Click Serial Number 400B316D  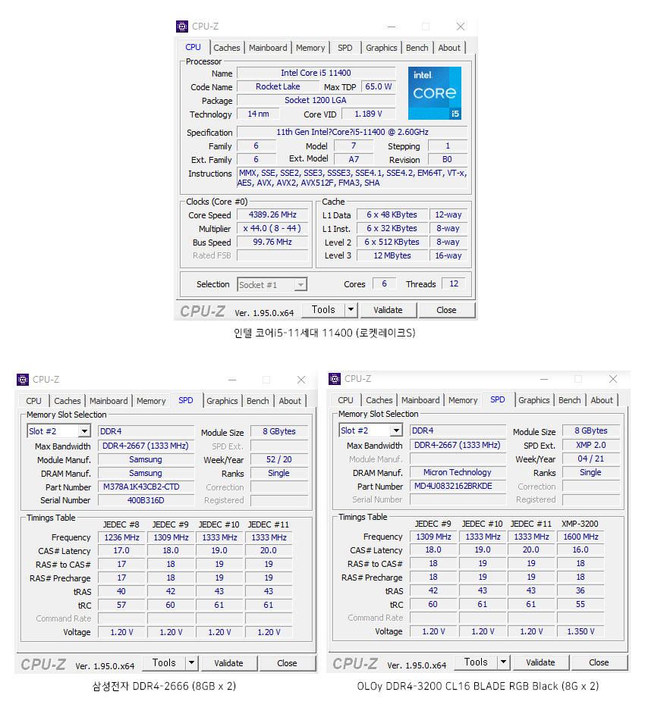[x=146, y=500]
